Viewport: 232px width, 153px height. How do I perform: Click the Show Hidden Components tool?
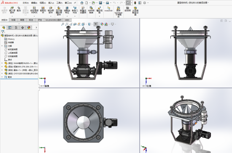tap(59, 11)
